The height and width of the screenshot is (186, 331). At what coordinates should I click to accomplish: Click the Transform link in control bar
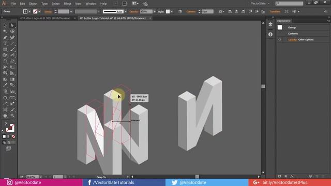click(275, 11)
